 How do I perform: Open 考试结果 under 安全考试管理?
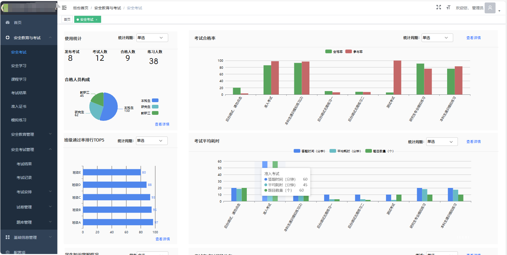tap(24, 164)
